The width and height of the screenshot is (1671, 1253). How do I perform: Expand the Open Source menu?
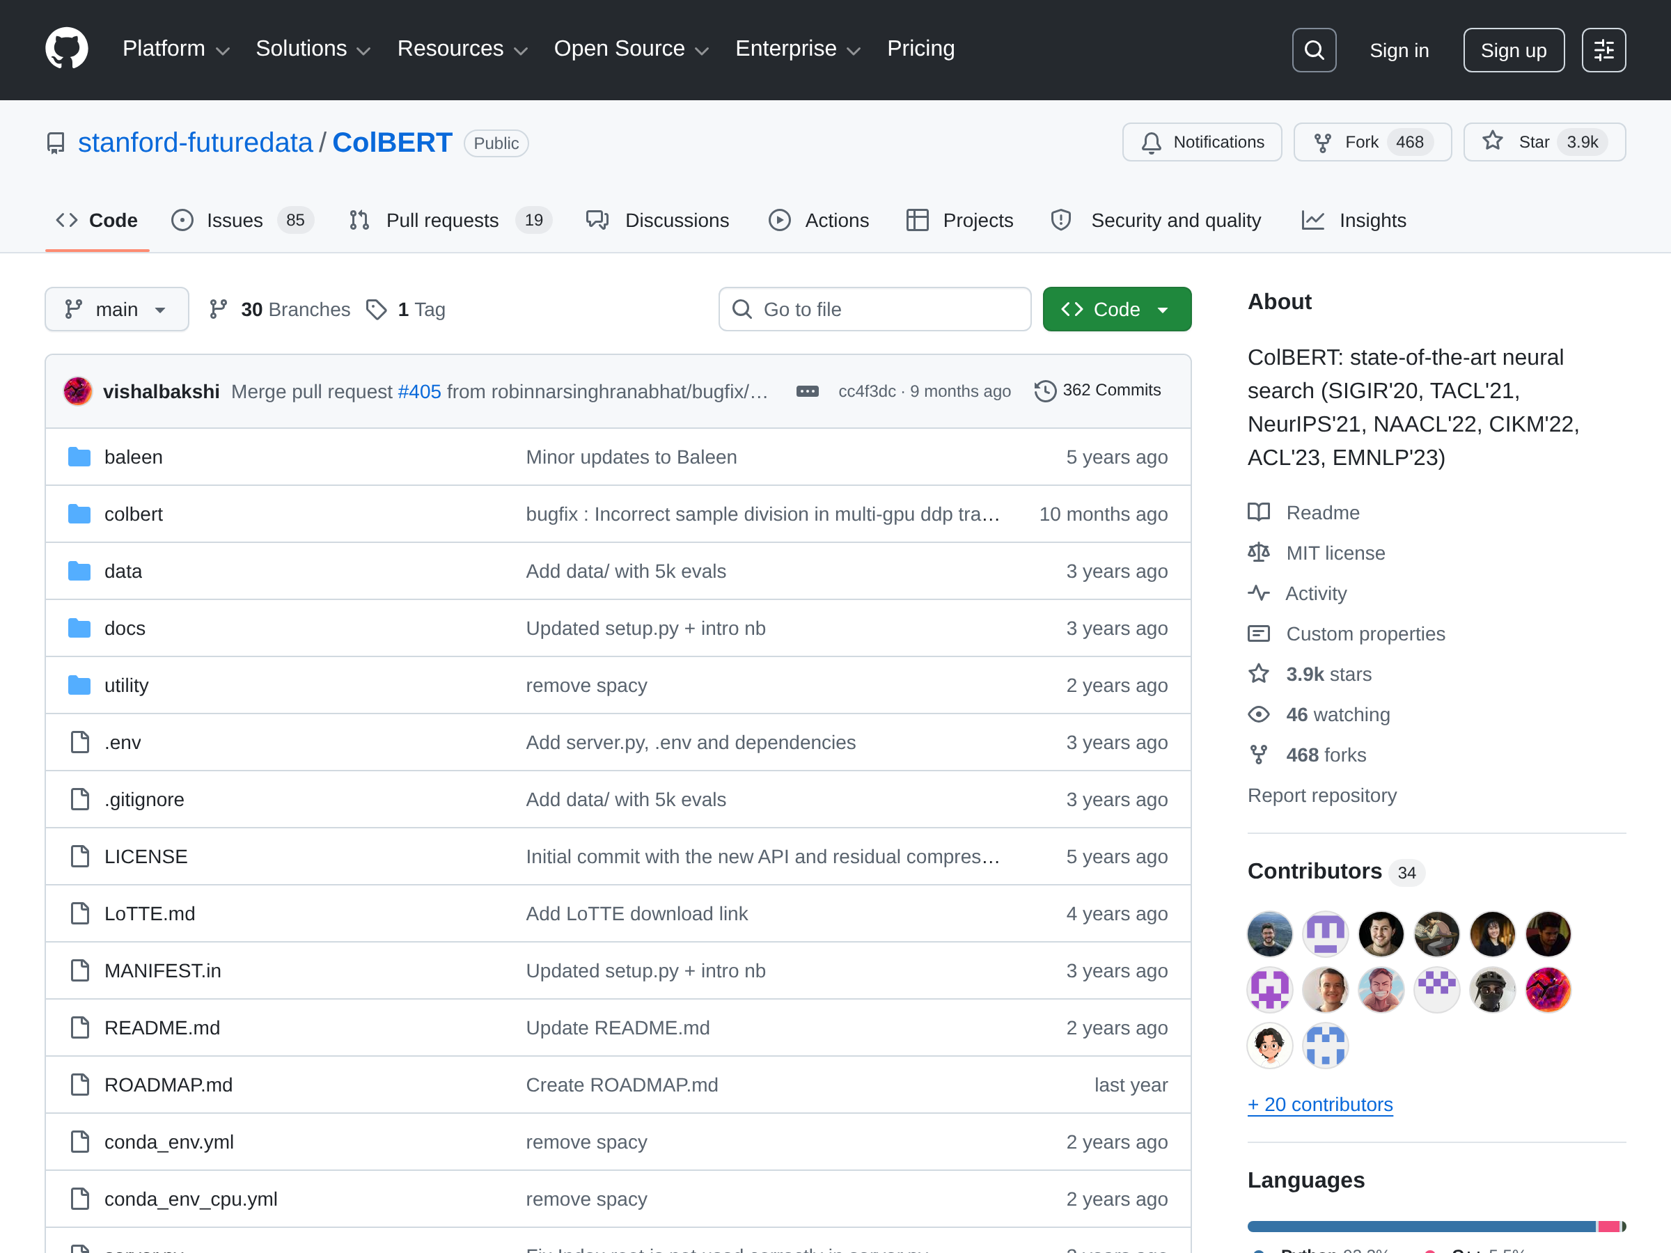coord(631,49)
